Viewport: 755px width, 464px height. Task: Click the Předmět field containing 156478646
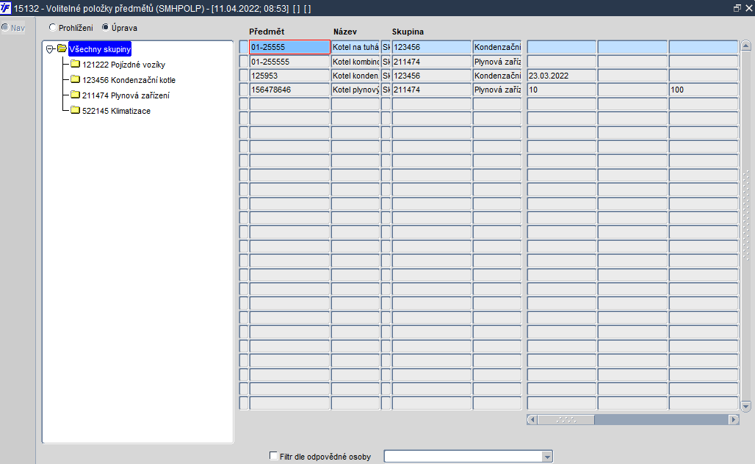(x=289, y=90)
